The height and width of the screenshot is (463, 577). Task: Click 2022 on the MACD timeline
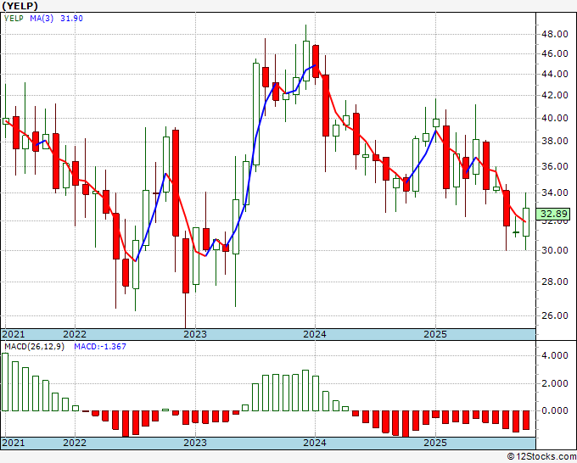75,443
